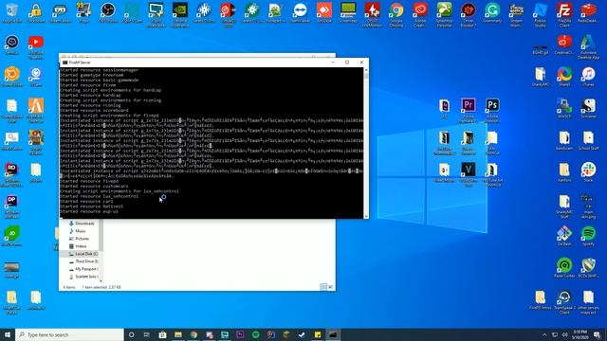Viewport: 607px width, 341px height.
Task: Focus the taskbar search box
Action: (69, 334)
